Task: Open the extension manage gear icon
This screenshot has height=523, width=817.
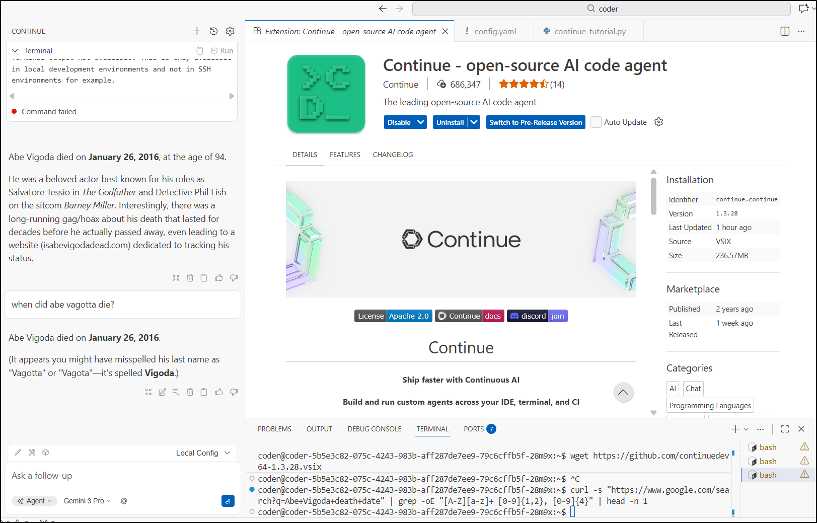Action: 658,122
